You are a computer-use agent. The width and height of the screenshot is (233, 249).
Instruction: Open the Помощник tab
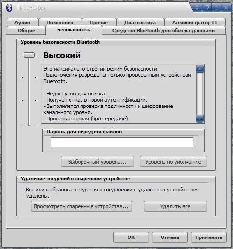pos(60,22)
